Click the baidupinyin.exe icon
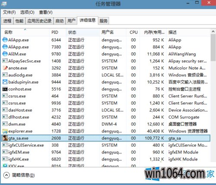216x185 pixels. tap(5, 82)
